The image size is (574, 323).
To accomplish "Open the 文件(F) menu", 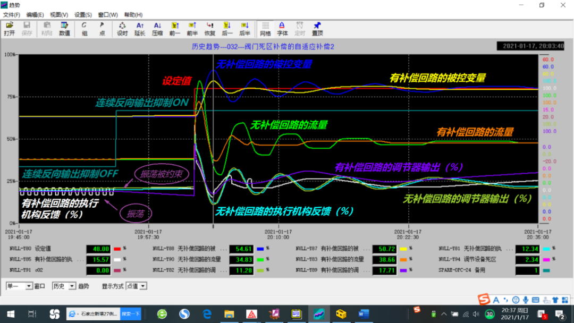I will click(x=12, y=15).
